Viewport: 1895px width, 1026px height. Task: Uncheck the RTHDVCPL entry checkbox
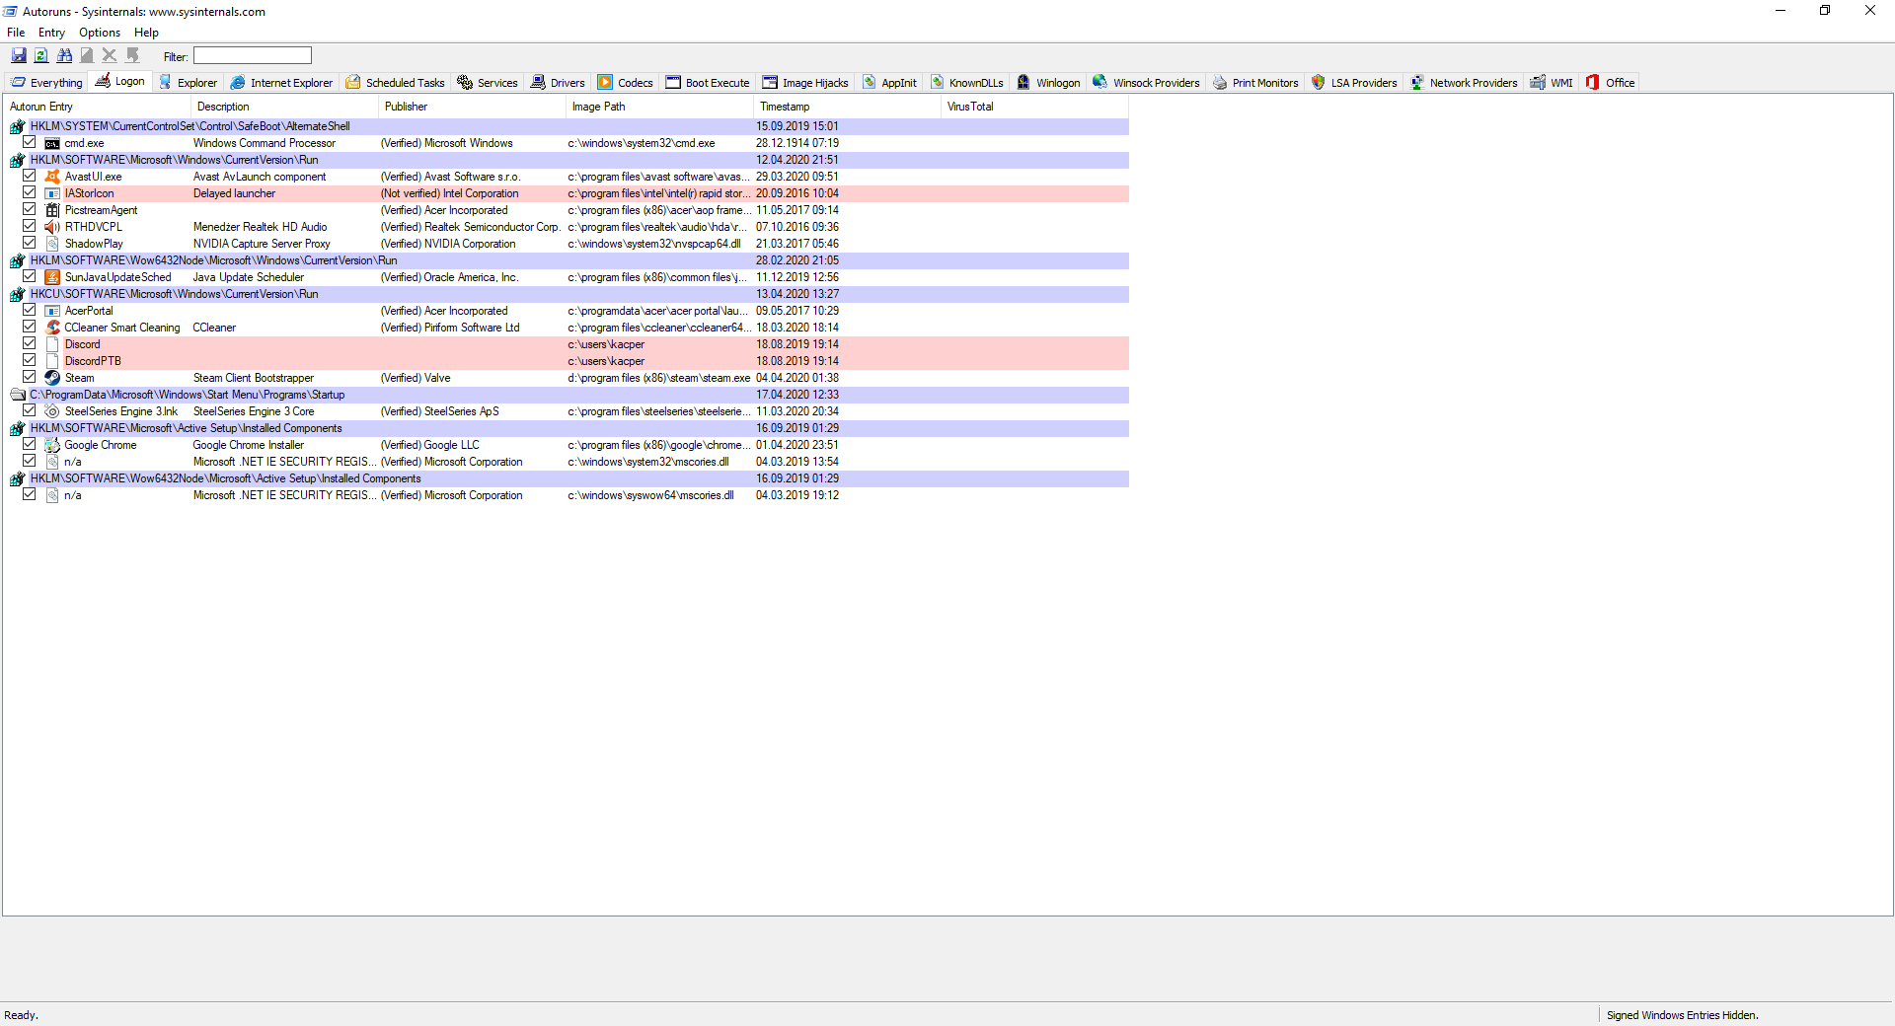tap(30, 226)
